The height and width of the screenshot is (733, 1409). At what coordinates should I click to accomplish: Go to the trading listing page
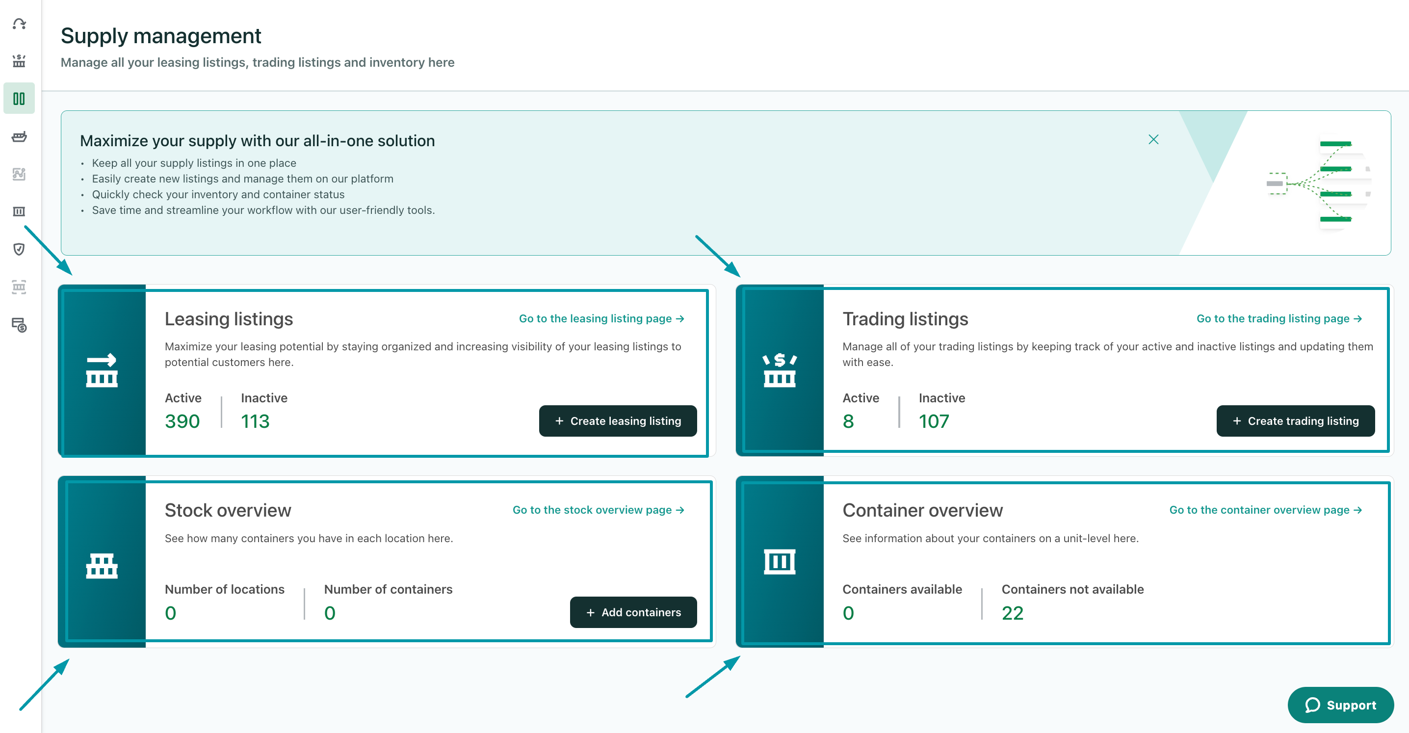pos(1279,318)
